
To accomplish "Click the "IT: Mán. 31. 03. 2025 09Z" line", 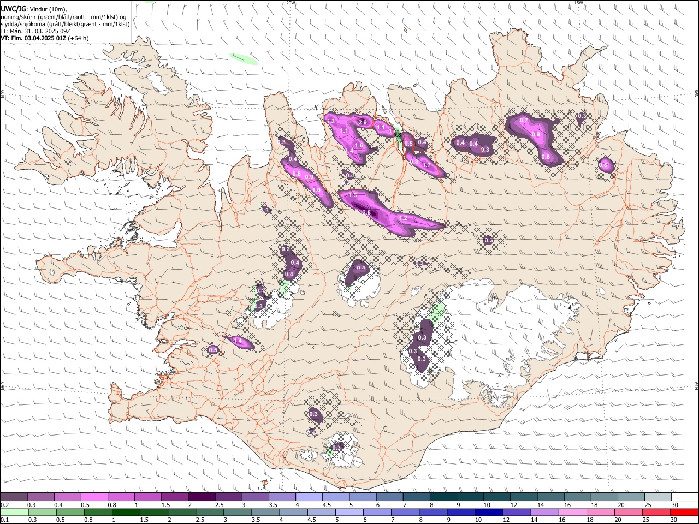I will 35,31.
